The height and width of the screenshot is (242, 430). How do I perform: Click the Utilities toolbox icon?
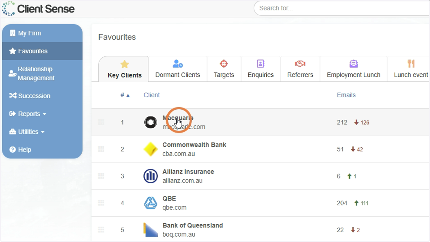(x=13, y=132)
